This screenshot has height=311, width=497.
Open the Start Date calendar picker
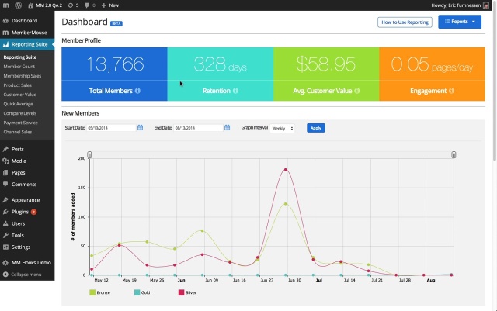pos(140,127)
